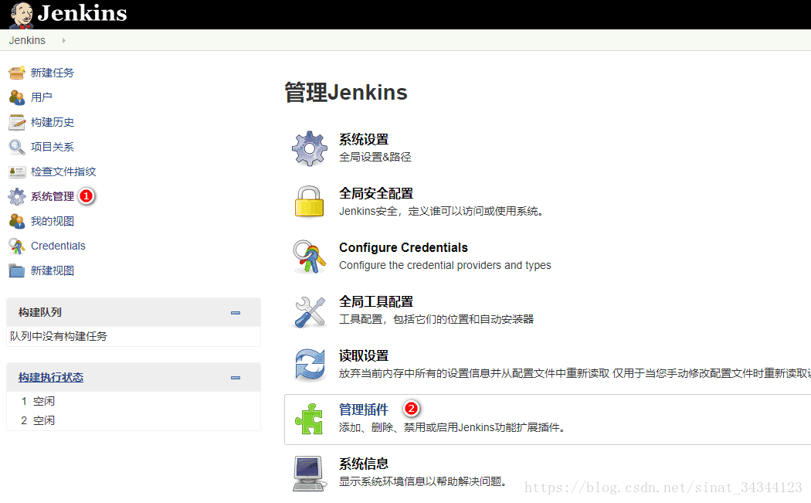
Task: Click the 新建视图 sidebar link
Action: tap(53, 270)
